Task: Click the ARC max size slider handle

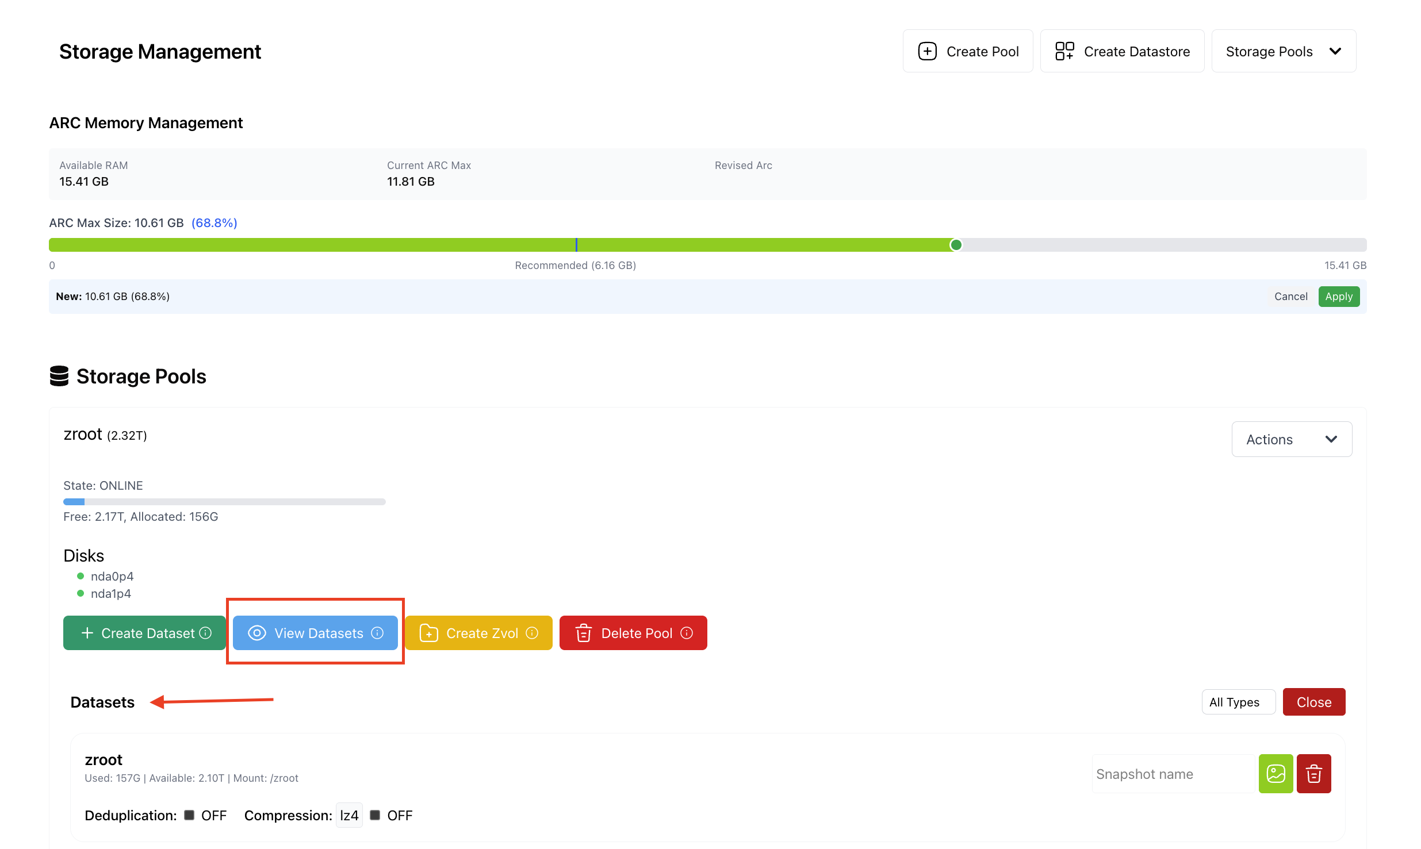Action: pyautogui.click(x=956, y=245)
